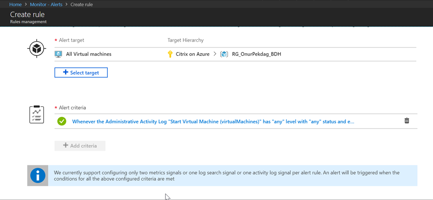Delete the alert criteria with trash icon

407,121
